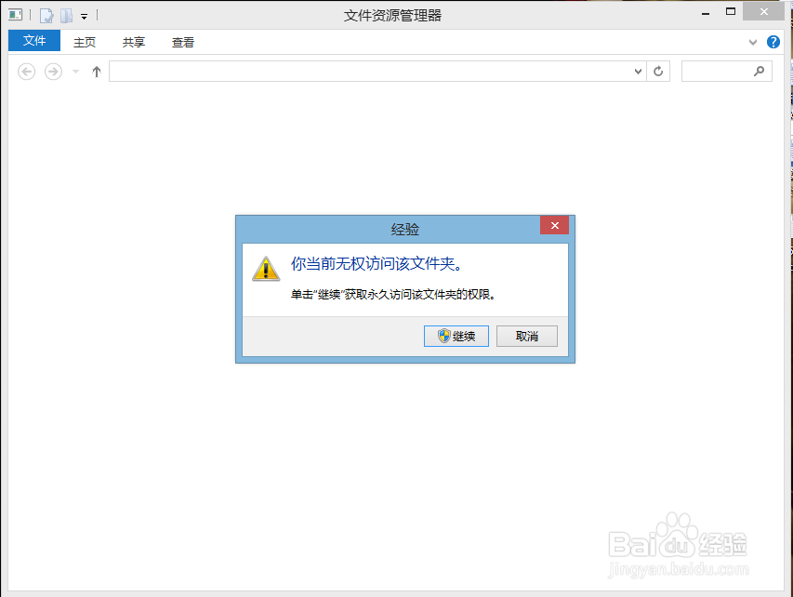793x597 pixels.
Task: Switch to the 查看 ribbon tab
Action: click(182, 41)
